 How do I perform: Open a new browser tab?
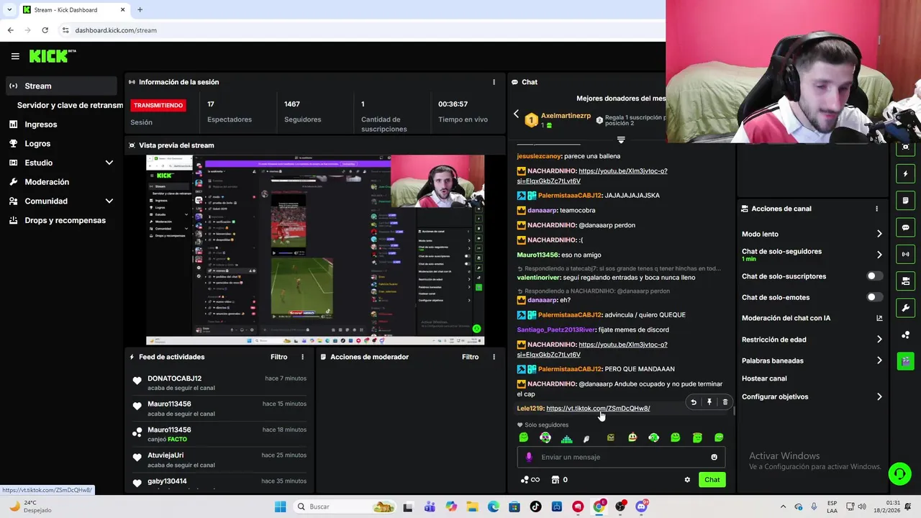(x=140, y=10)
